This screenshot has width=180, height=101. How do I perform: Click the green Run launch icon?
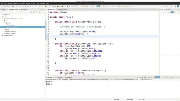coord(58,6)
